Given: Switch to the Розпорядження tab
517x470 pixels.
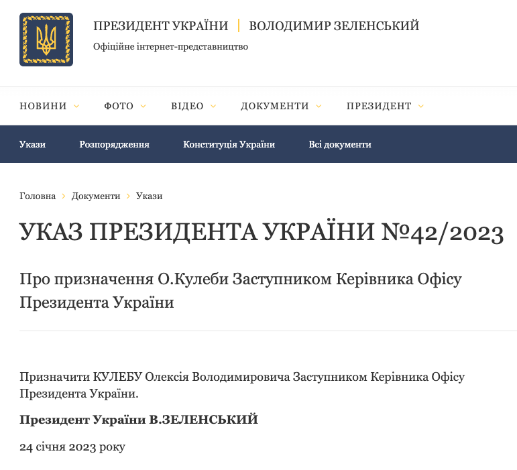Looking at the screenshot, I should tap(114, 144).
